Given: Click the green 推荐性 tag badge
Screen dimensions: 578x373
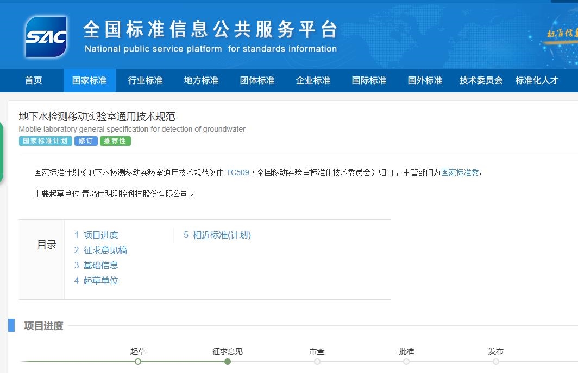Looking at the screenshot, I should (x=115, y=141).
